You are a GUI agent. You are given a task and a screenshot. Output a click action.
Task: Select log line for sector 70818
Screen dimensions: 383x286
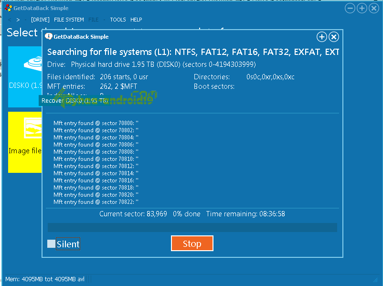(96, 188)
